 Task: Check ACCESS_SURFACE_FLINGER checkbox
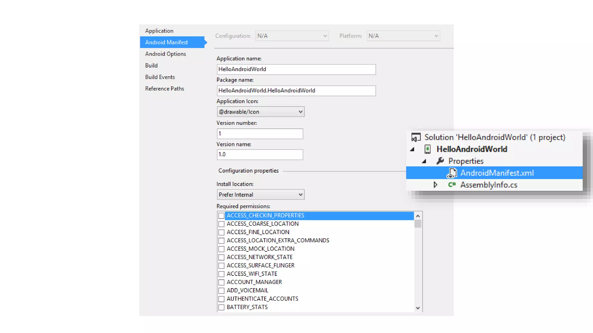pyautogui.click(x=221, y=266)
